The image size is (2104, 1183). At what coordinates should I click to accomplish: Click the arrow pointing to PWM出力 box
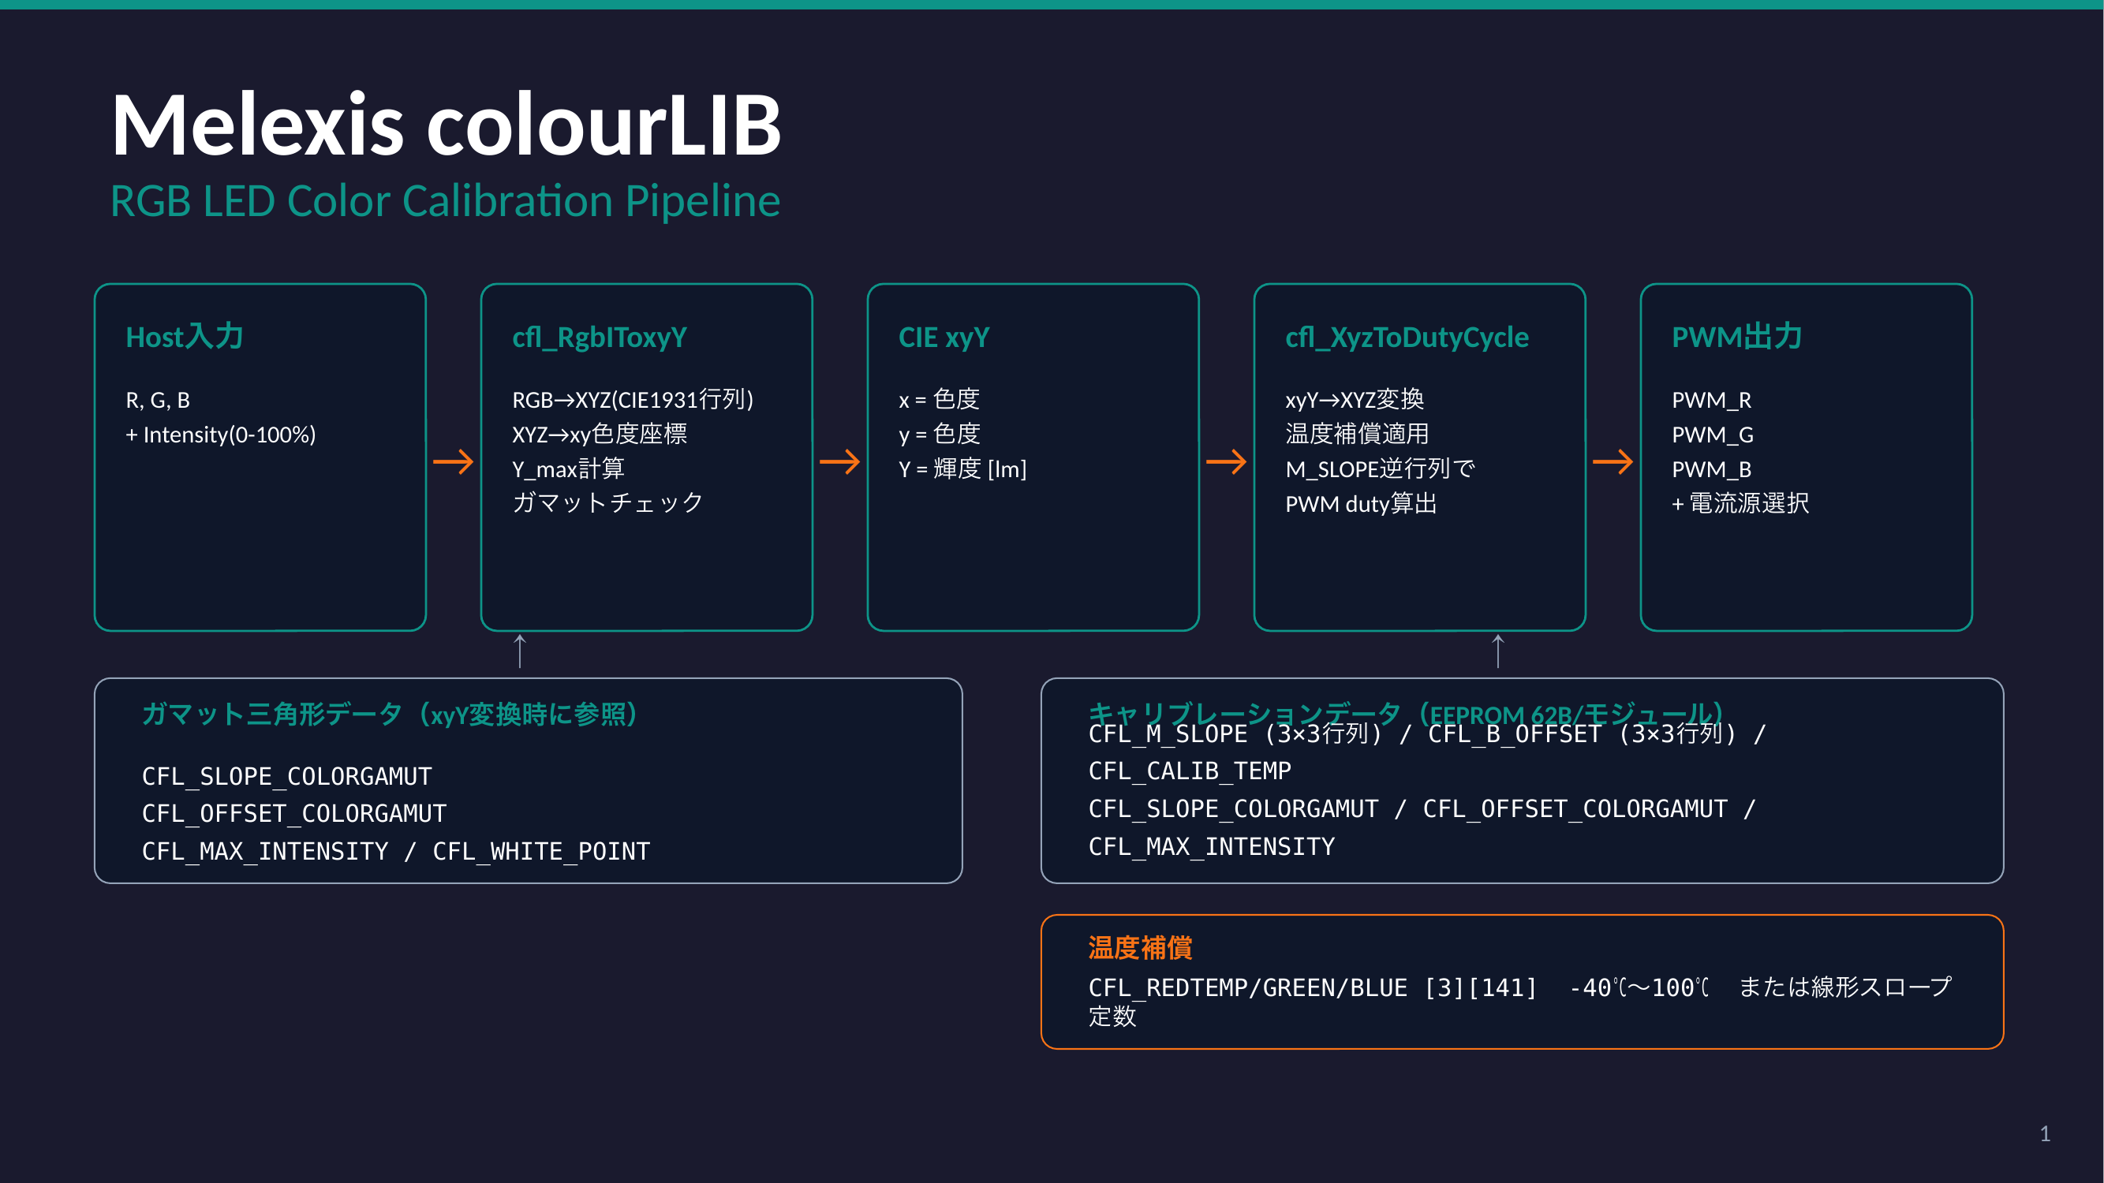[x=1612, y=462]
